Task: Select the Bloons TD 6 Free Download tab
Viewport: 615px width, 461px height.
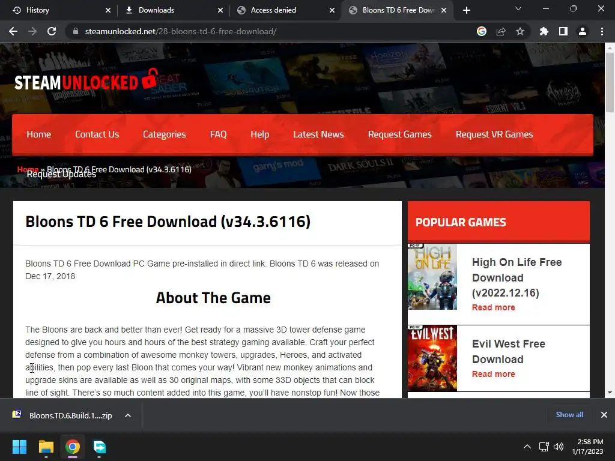Action: pyautogui.click(x=396, y=10)
